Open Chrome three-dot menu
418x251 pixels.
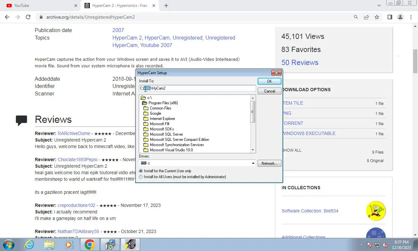pos(411,17)
